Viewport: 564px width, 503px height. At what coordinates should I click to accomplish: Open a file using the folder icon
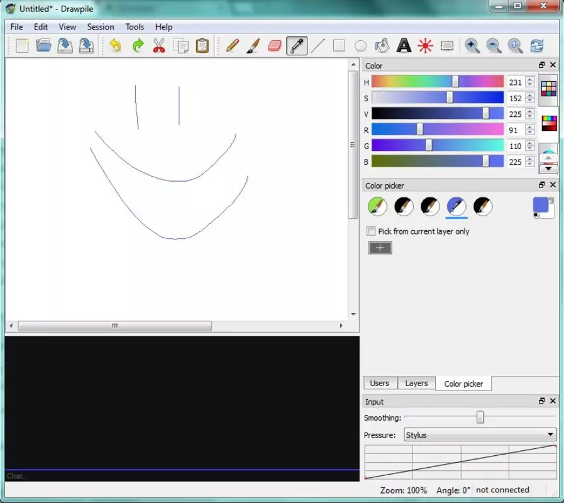[x=43, y=46]
